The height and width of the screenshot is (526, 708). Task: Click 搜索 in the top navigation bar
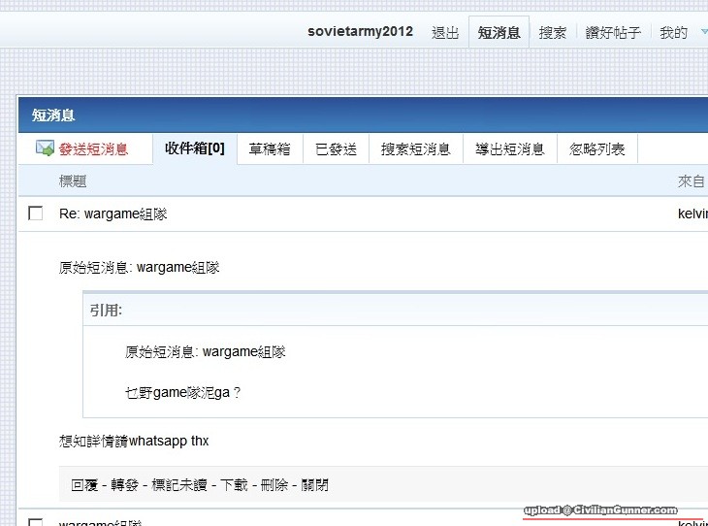click(x=553, y=32)
